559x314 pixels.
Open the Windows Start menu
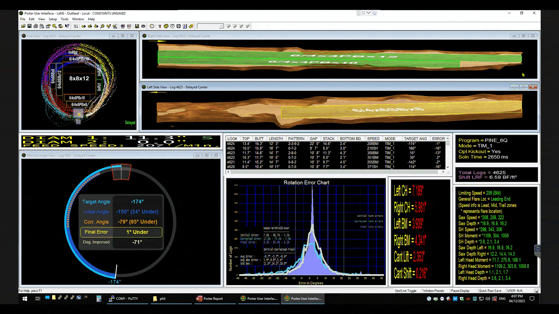pos(25,299)
